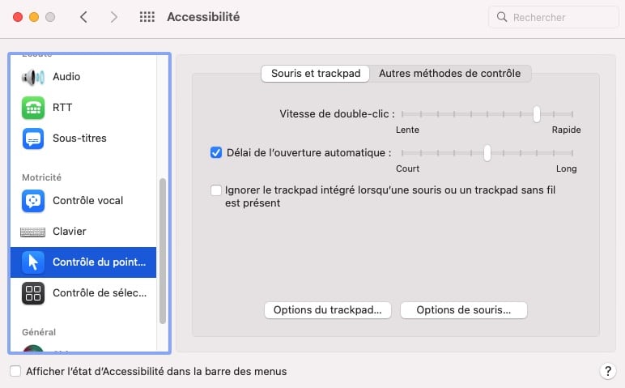Open Options du trackpad button
Viewport: 625px width, 388px height.
coord(328,310)
